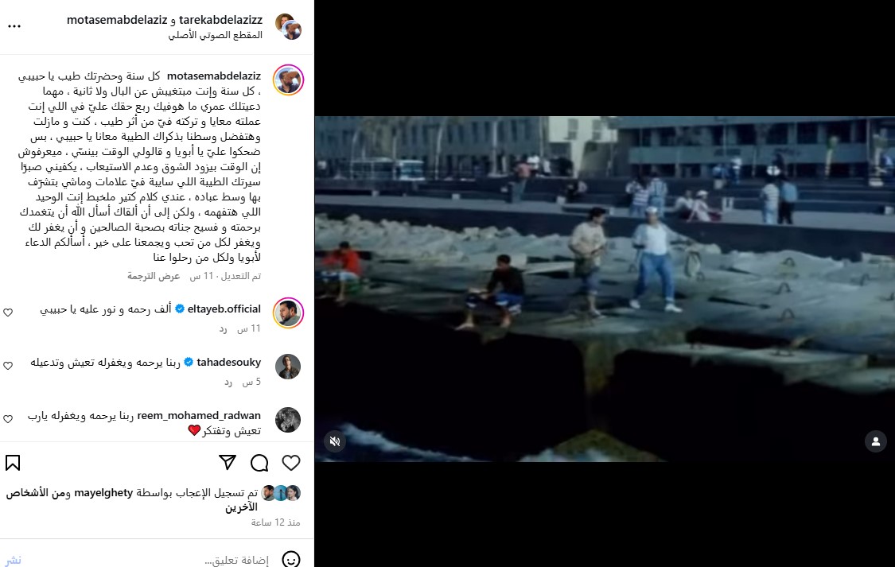Viewport: 895px width, 567px height.
Task: Open motasemabdelaziz avatar beside caption
Action: 288,80
